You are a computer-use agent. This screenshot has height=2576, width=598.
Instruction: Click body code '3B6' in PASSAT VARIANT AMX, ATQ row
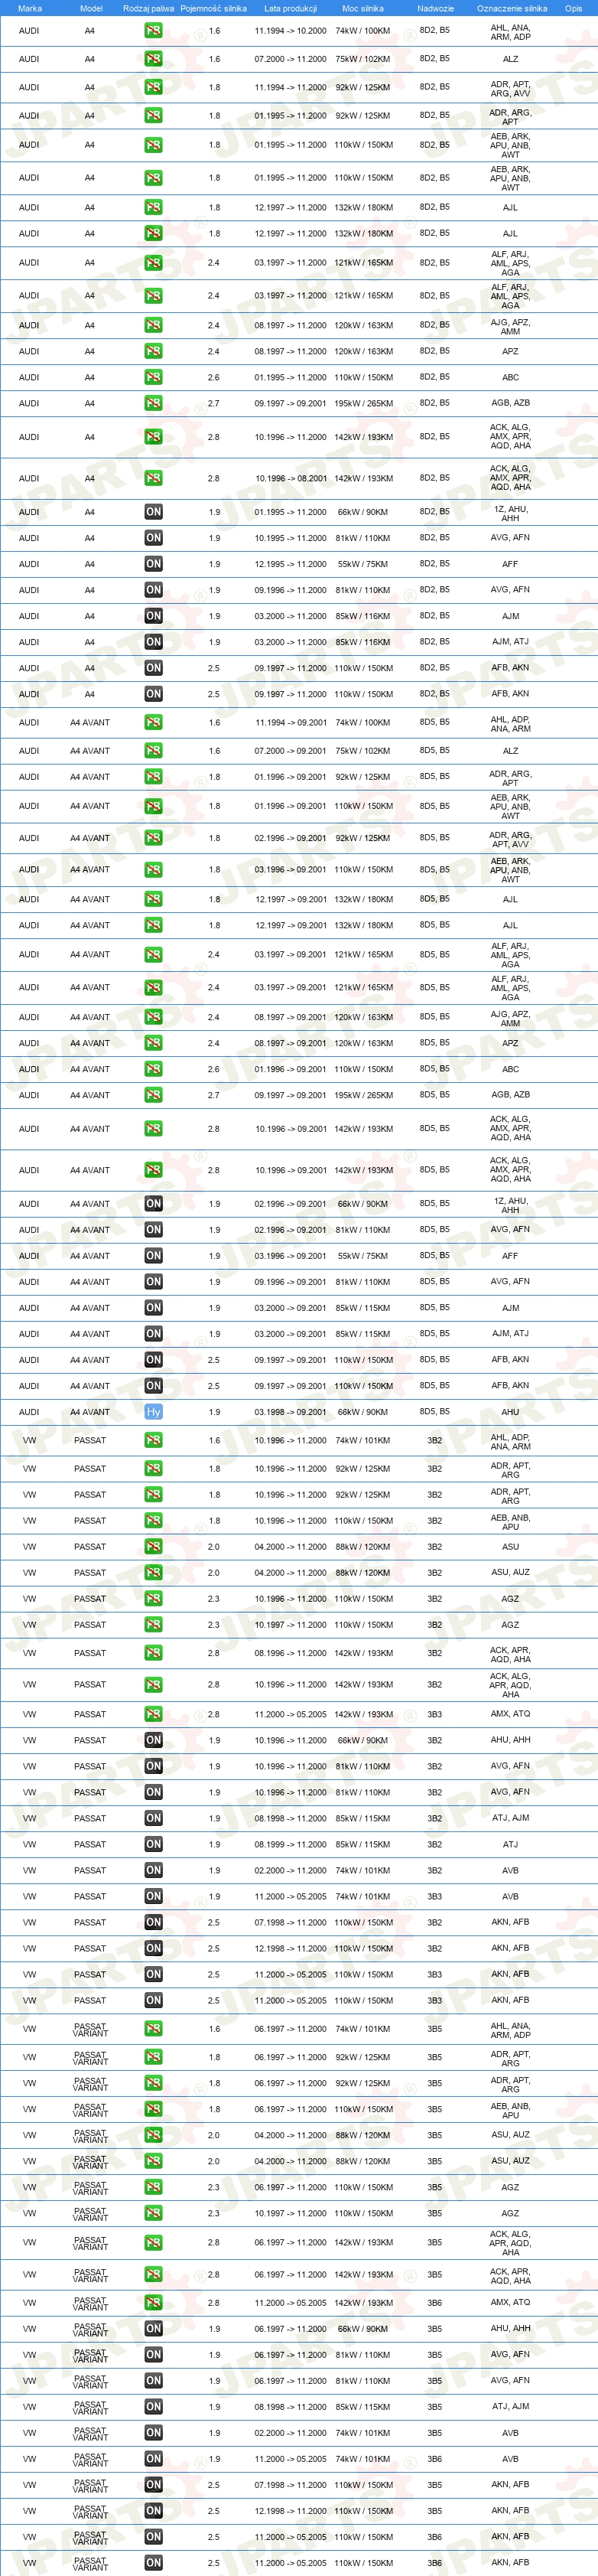click(x=435, y=2303)
